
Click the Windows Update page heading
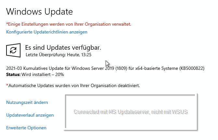click(40, 12)
